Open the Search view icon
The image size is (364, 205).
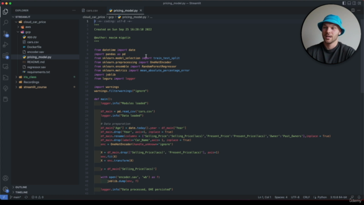point(5,22)
